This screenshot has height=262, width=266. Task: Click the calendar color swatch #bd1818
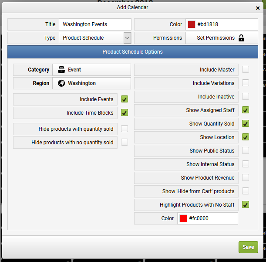(x=192, y=24)
